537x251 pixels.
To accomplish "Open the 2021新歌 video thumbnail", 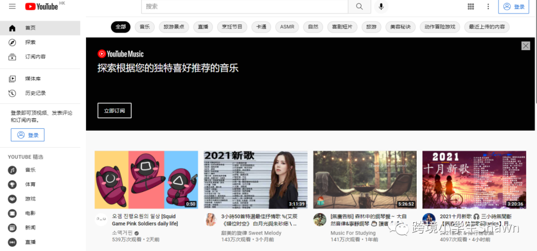I will click(x=256, y=180).
